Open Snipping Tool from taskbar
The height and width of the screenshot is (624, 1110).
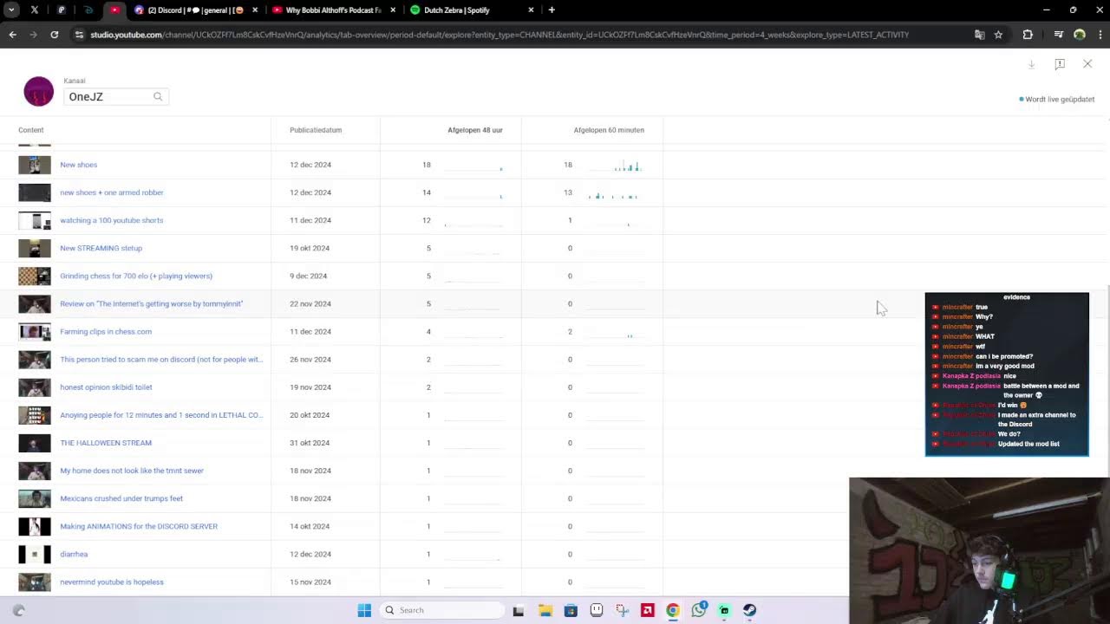tap(622, 610)
